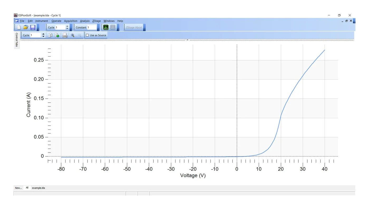Click the Voltage (V) axis label
This screenshot has width=369, height=209.
coord(193,175)
